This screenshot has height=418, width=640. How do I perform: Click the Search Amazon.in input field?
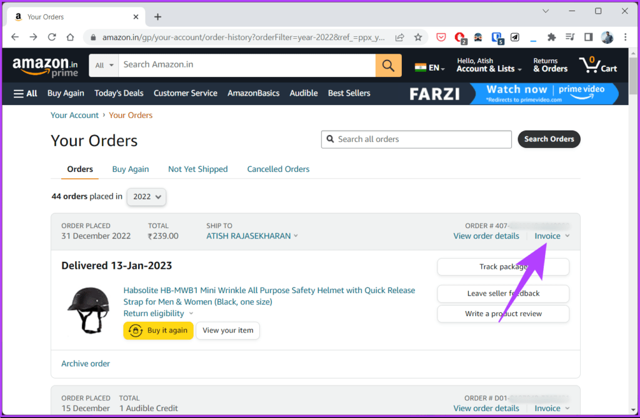(x=247, y=66)
